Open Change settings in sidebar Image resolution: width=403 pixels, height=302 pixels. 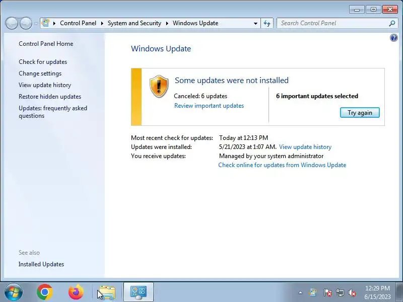tap(40, 73)
